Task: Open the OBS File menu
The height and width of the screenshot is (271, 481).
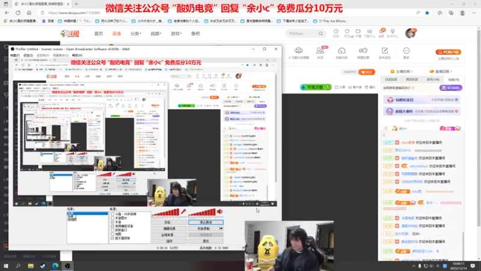Action: pyautogui.click(x=15, y=55)
